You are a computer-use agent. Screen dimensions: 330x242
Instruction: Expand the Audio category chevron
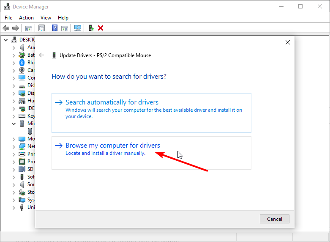(14, 48)
